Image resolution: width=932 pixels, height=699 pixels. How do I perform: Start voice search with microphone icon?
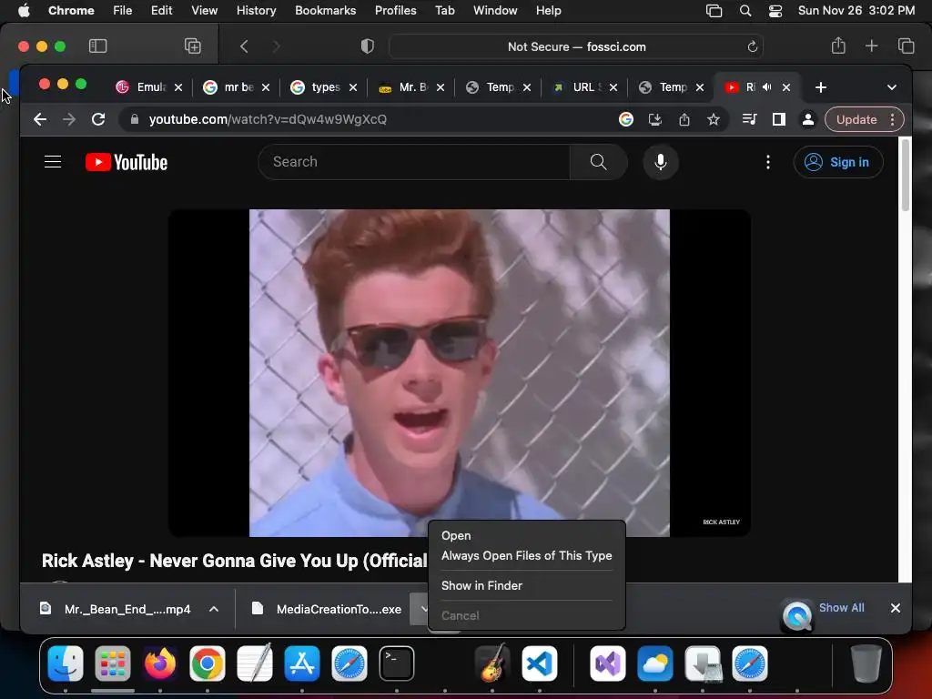pyautogui.click(x=661, y=162)
